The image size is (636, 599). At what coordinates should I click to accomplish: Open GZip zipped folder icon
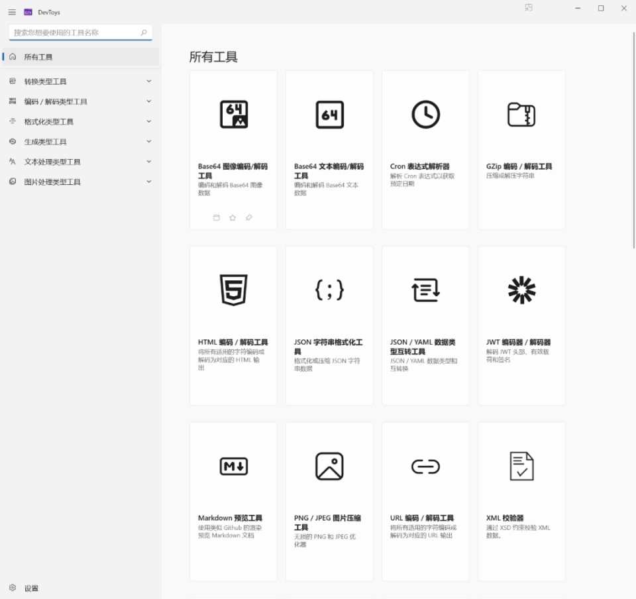point(521,115)
